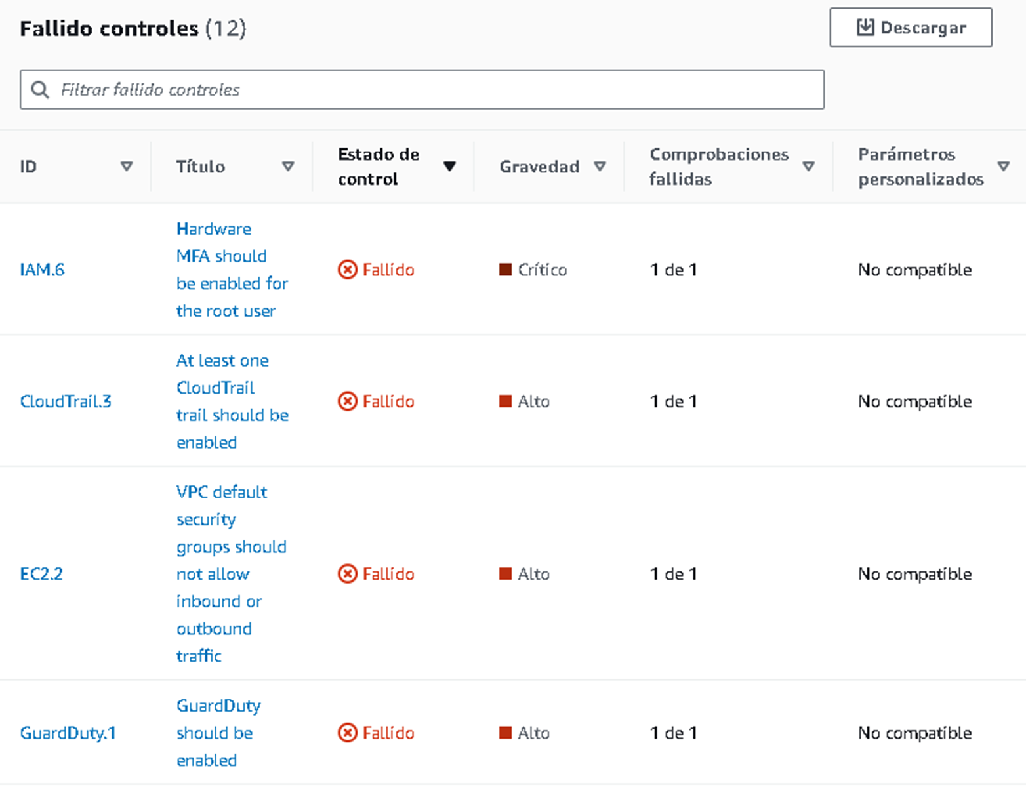1026x791 pixels.
Task: Open the IAM.6 control link
Action: click(42, 270)
